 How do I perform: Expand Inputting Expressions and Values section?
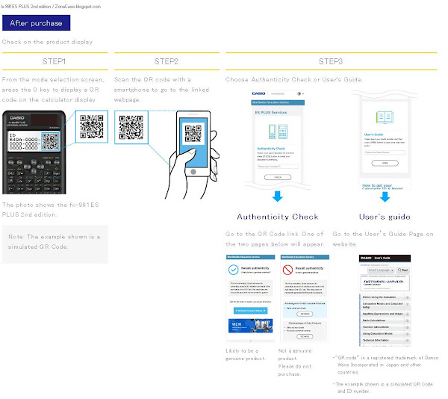(385, 314)
